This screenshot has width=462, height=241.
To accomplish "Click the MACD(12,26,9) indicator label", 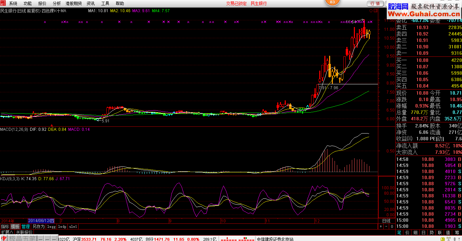I will click(14, 129).
